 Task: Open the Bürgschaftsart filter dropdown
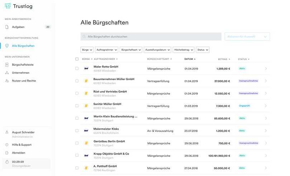click(131, 50)
